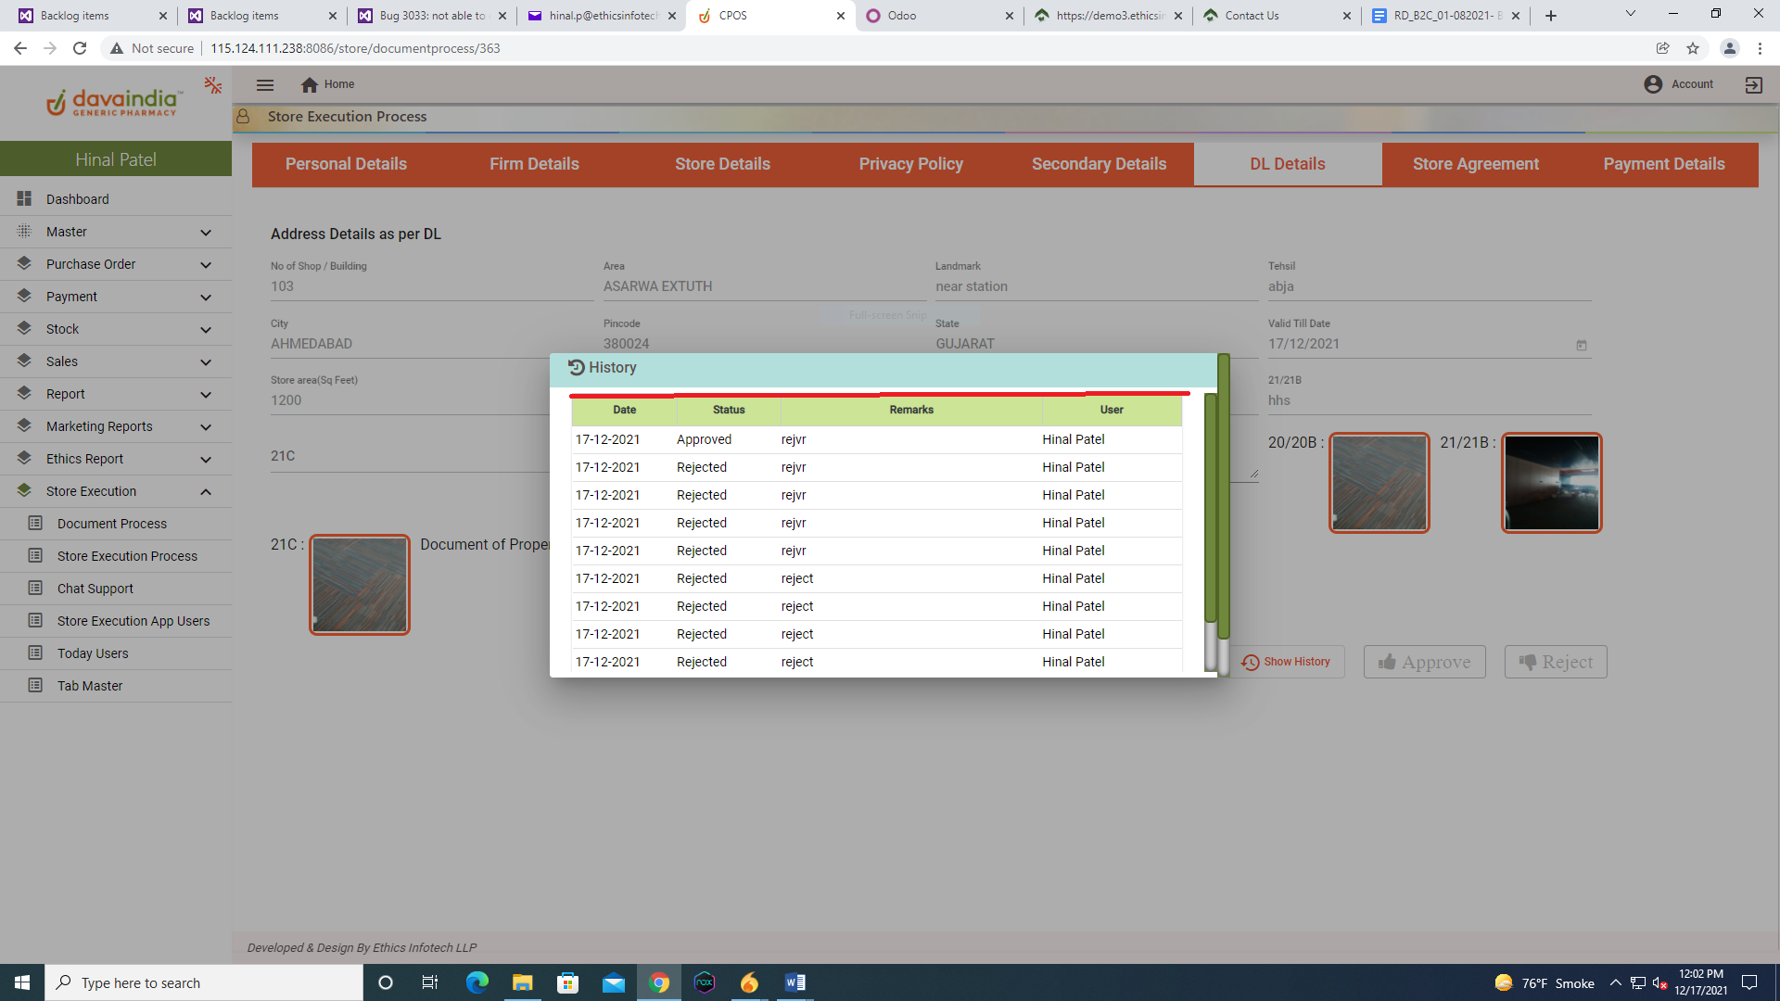Screen dimensions: 1780x1001
Task: Expand the Ethics Report dropdown arrow
Action: [206, 460]
